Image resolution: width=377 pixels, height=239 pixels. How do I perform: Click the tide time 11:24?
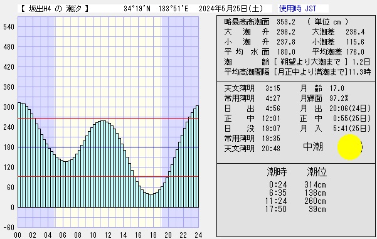(276, 201)
